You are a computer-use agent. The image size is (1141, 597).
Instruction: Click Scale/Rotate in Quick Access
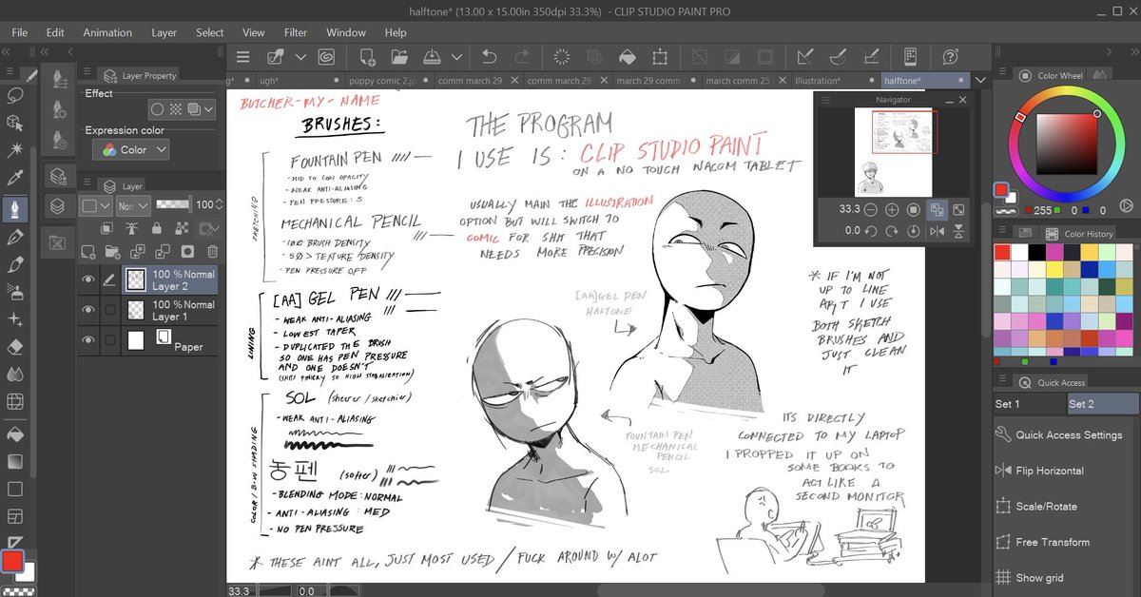click(x=1067, y=507)
